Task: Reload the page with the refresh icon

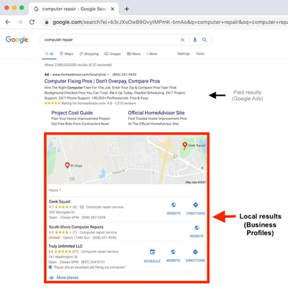Action: (32, 22)
